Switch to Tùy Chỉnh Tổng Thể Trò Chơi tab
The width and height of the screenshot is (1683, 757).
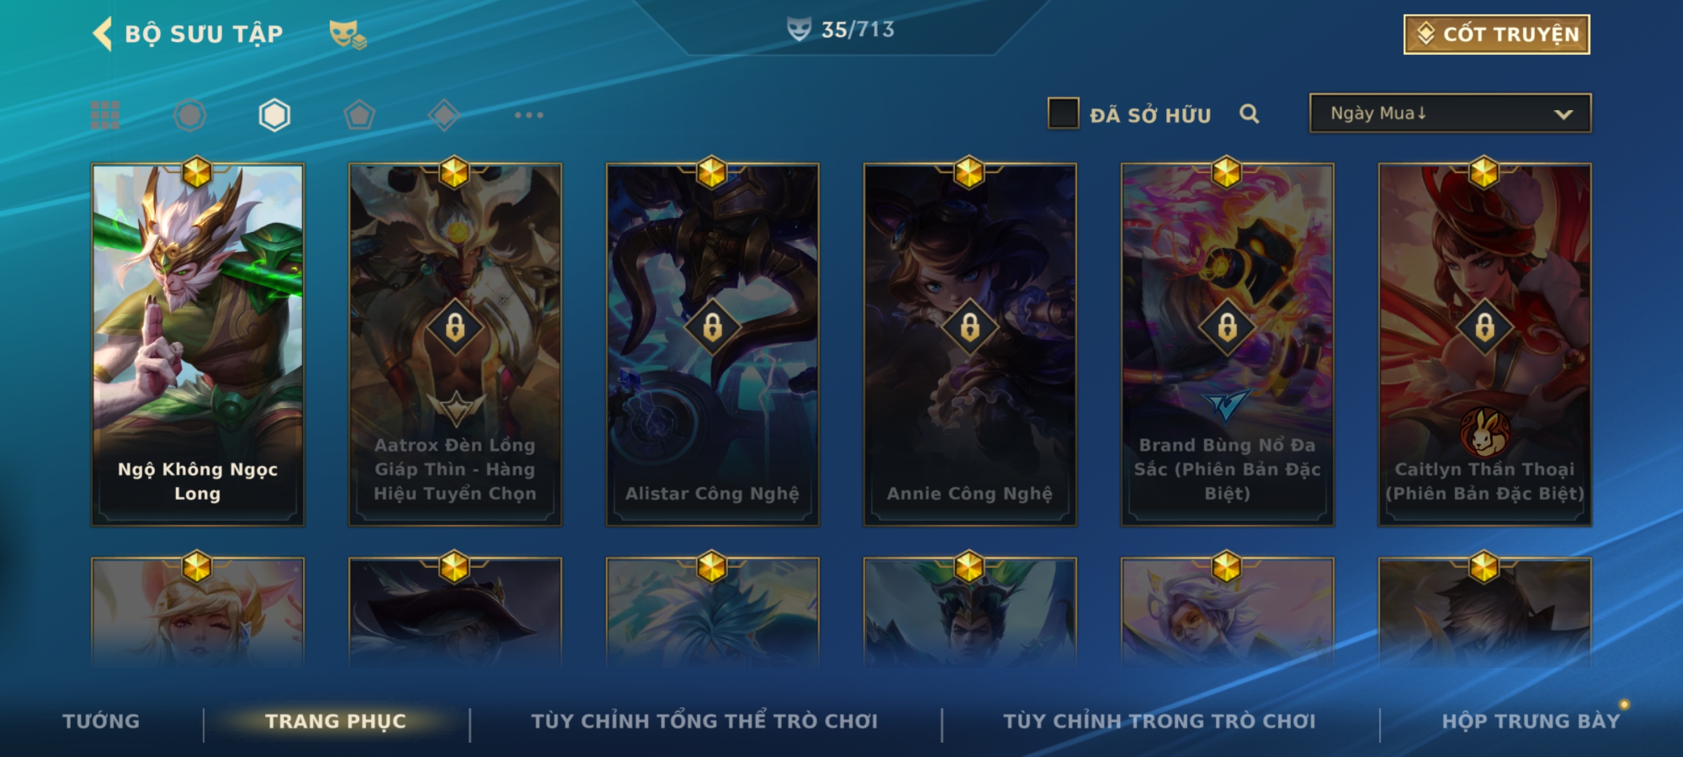tap(704, 721)
